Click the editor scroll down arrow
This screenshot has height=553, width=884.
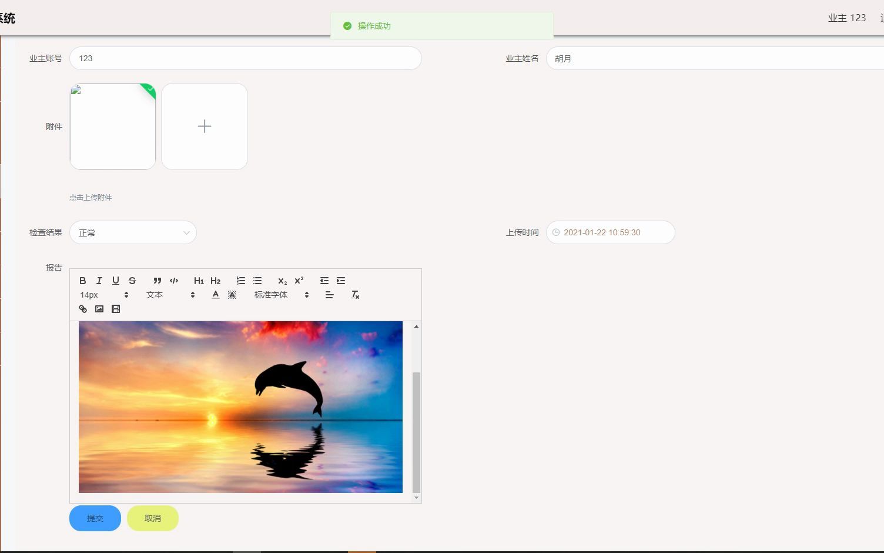point(417,498)
